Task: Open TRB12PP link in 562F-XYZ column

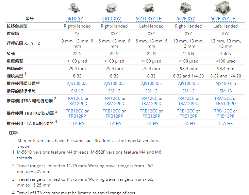Action: [188, 116]
